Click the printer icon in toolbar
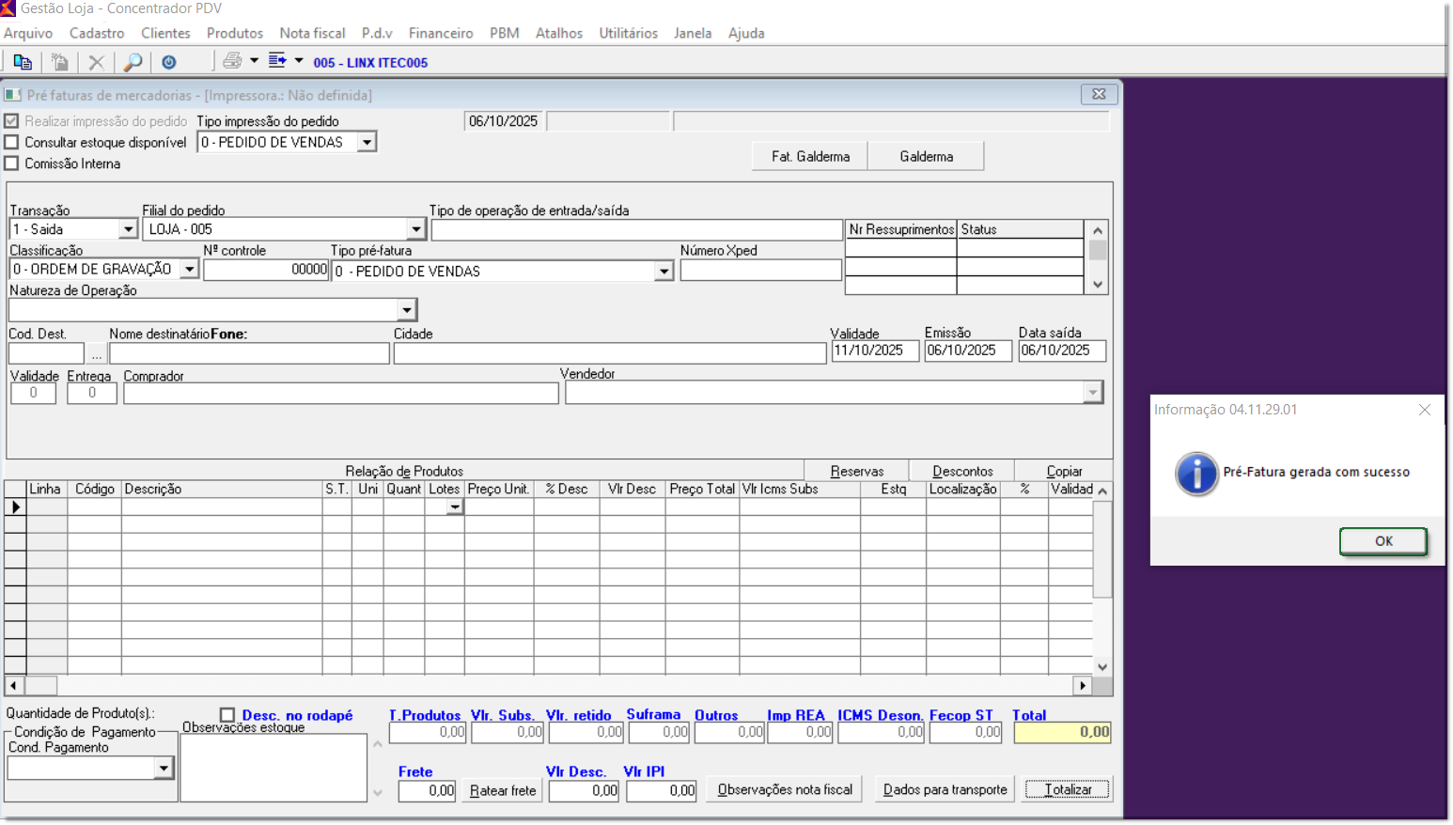The image size is (1453, 825). click(x=232, y=61)
